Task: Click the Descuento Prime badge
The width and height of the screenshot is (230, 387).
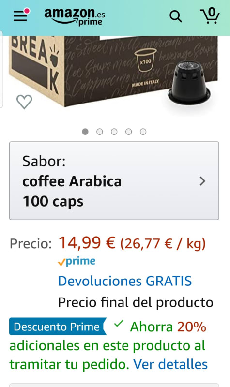Action: click(x=58, y=327)
